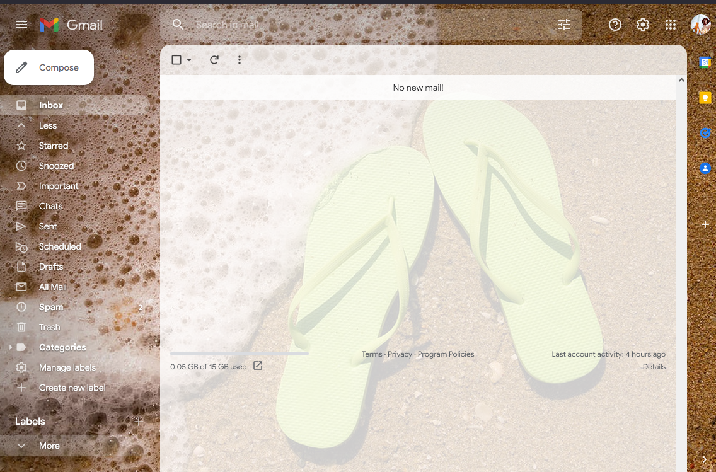The image size is (716, 472).
Task: Click the Manage labels link
Action: (x=67, y=367)
